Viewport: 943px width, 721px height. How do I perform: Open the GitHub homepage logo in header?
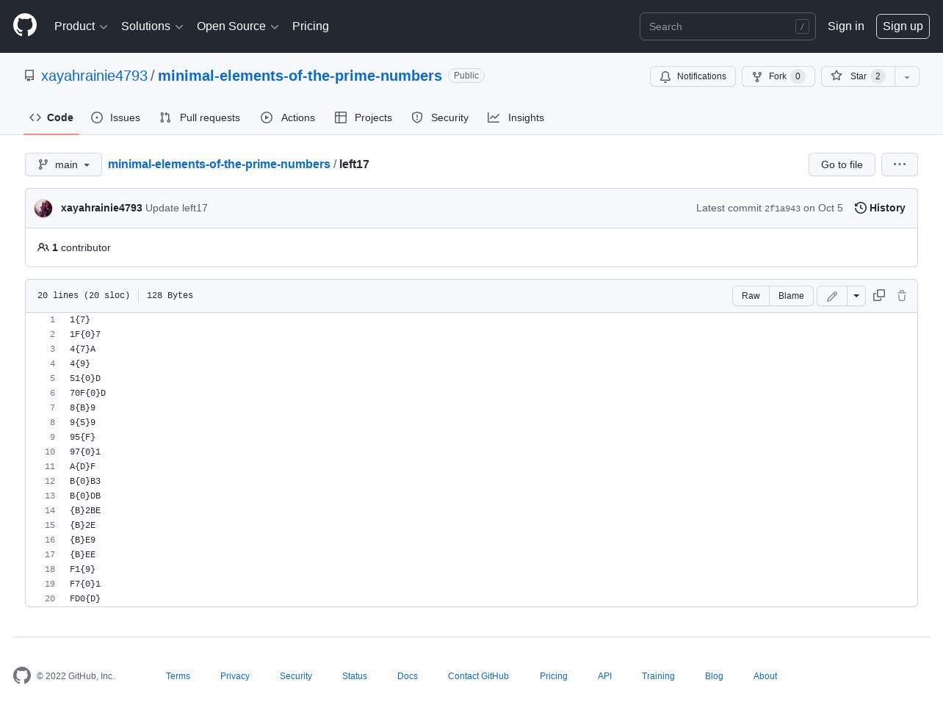point(25,26)
